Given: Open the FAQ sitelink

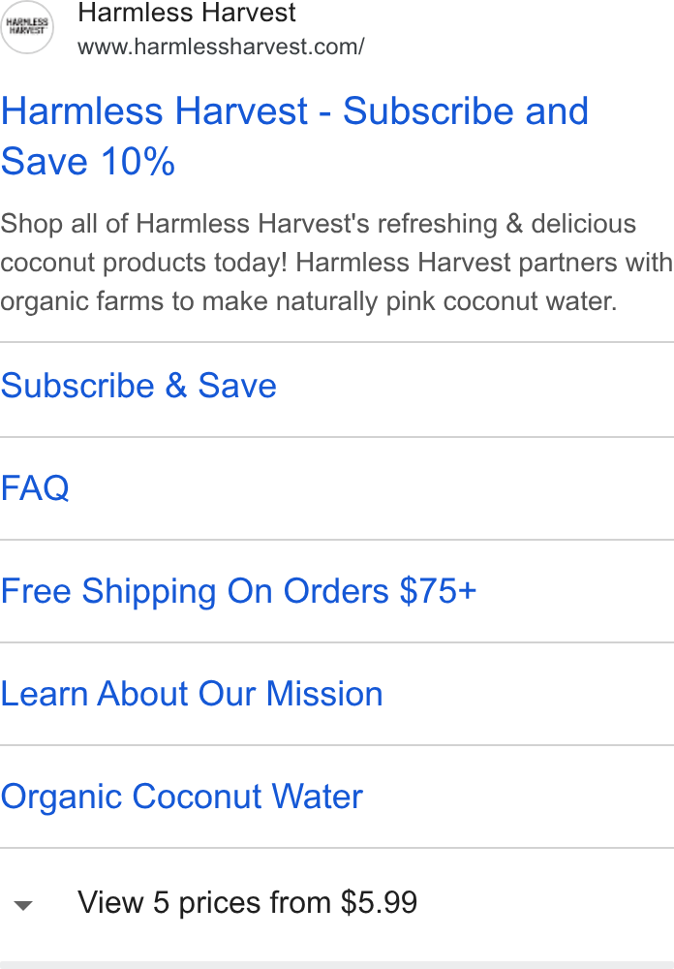Looking at the screenshot, I should 35,487.
